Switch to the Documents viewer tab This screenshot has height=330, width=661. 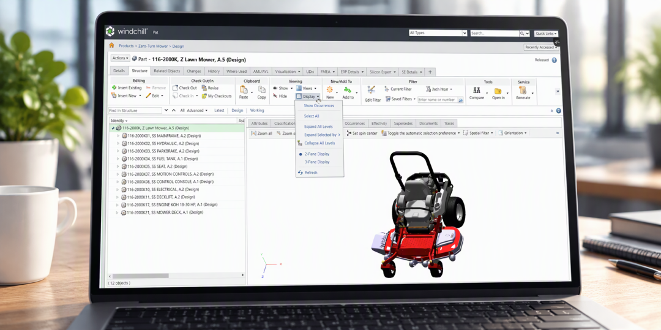[428, 124]
